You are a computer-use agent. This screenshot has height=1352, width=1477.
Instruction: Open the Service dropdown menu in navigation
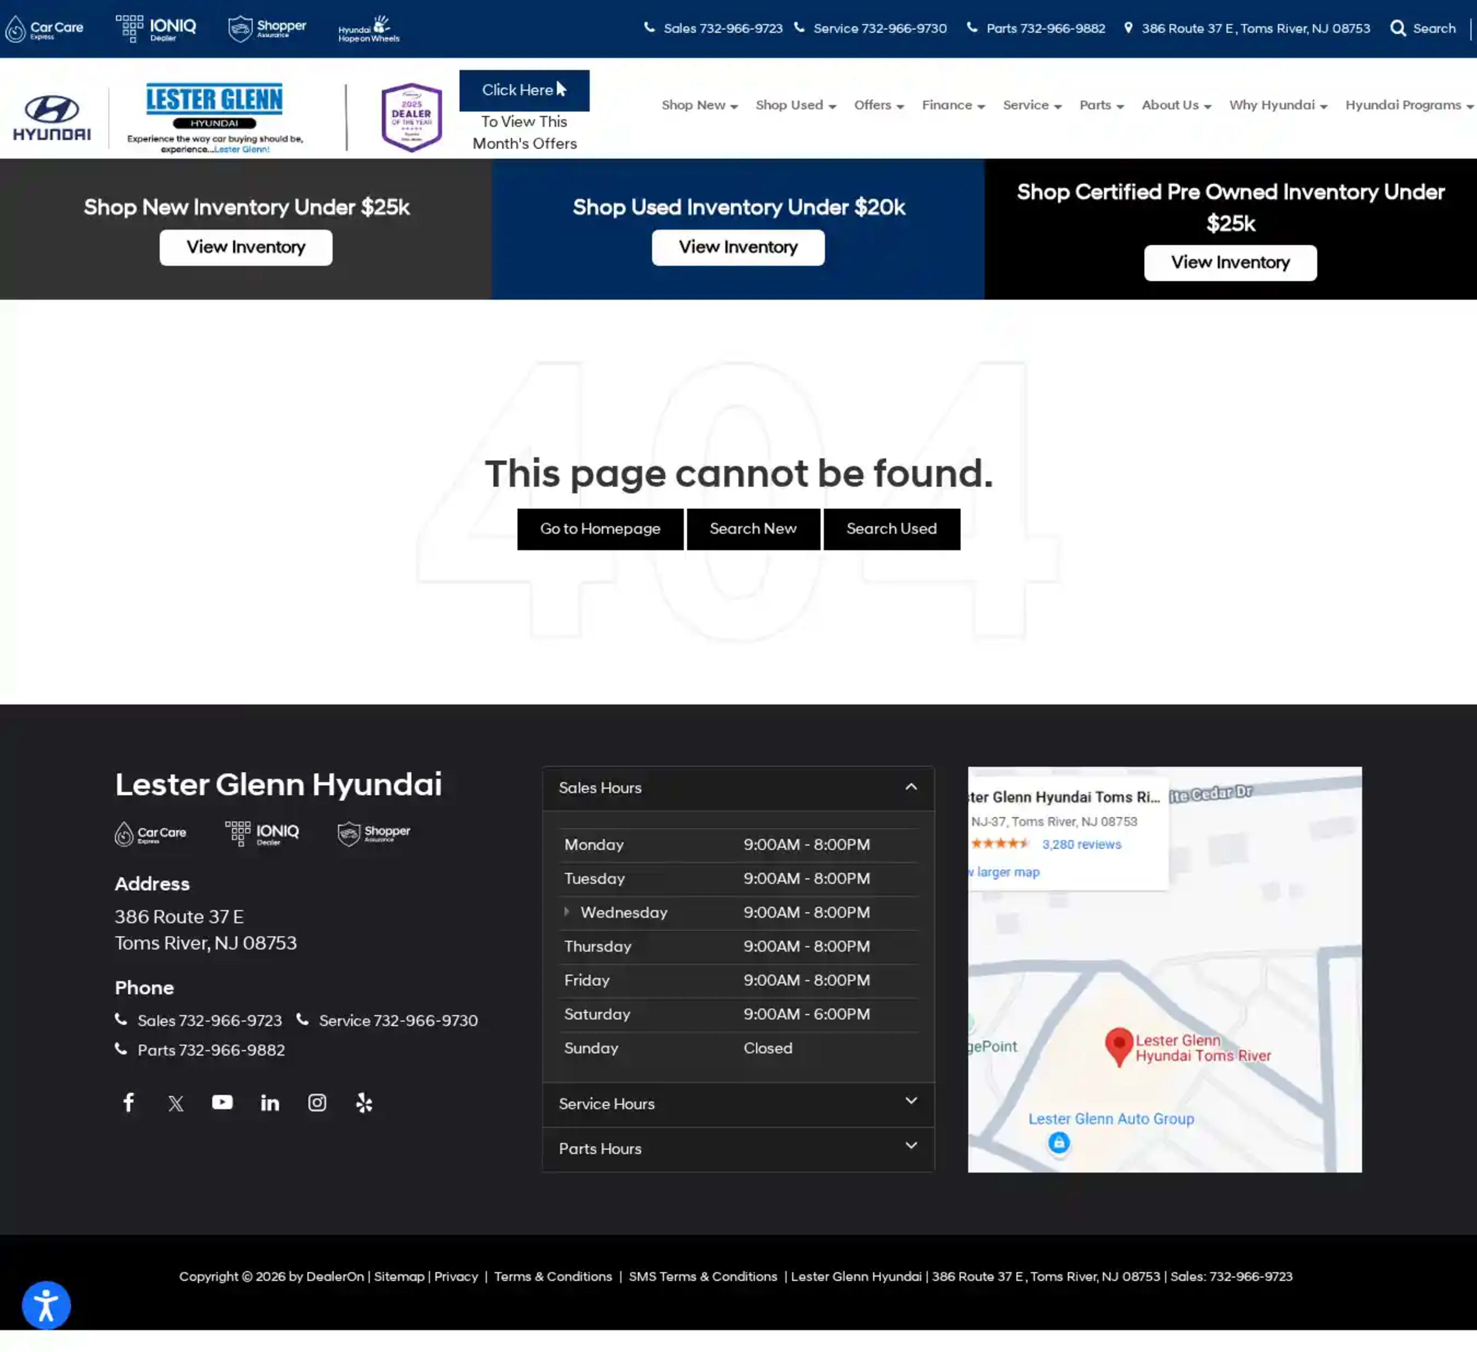coord(1032,105)
